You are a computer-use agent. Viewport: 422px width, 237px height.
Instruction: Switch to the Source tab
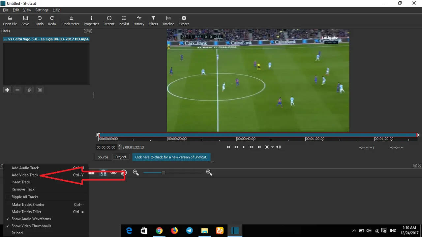(103, 157)
